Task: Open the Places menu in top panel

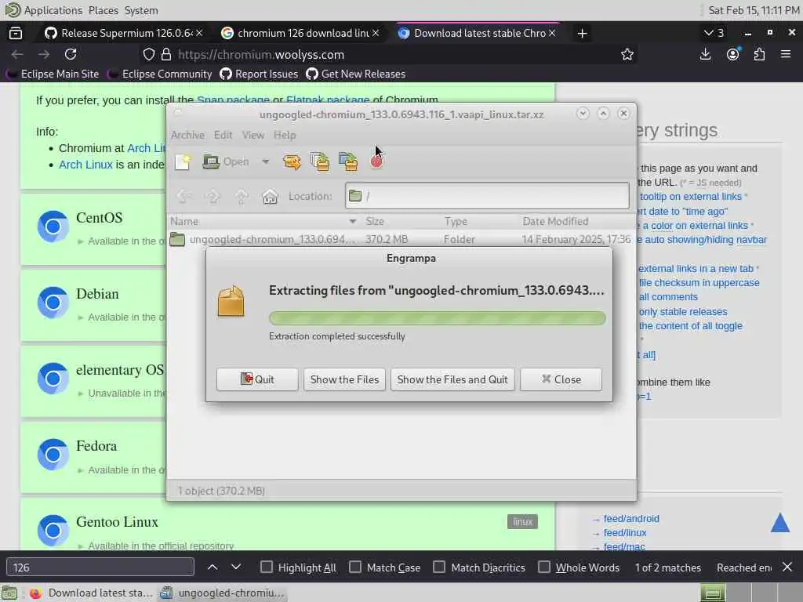Action: click(x=103, y=10)
